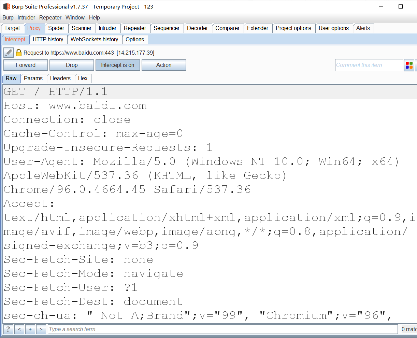The width and height of the screenshot is (417, 338).
Task: Click the plus search options button
Action: point(30,329)
